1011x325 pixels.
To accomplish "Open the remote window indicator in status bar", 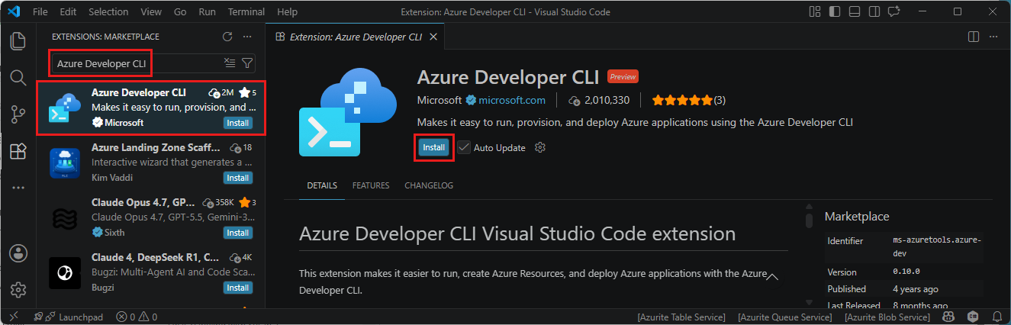I will click(13, 317).
